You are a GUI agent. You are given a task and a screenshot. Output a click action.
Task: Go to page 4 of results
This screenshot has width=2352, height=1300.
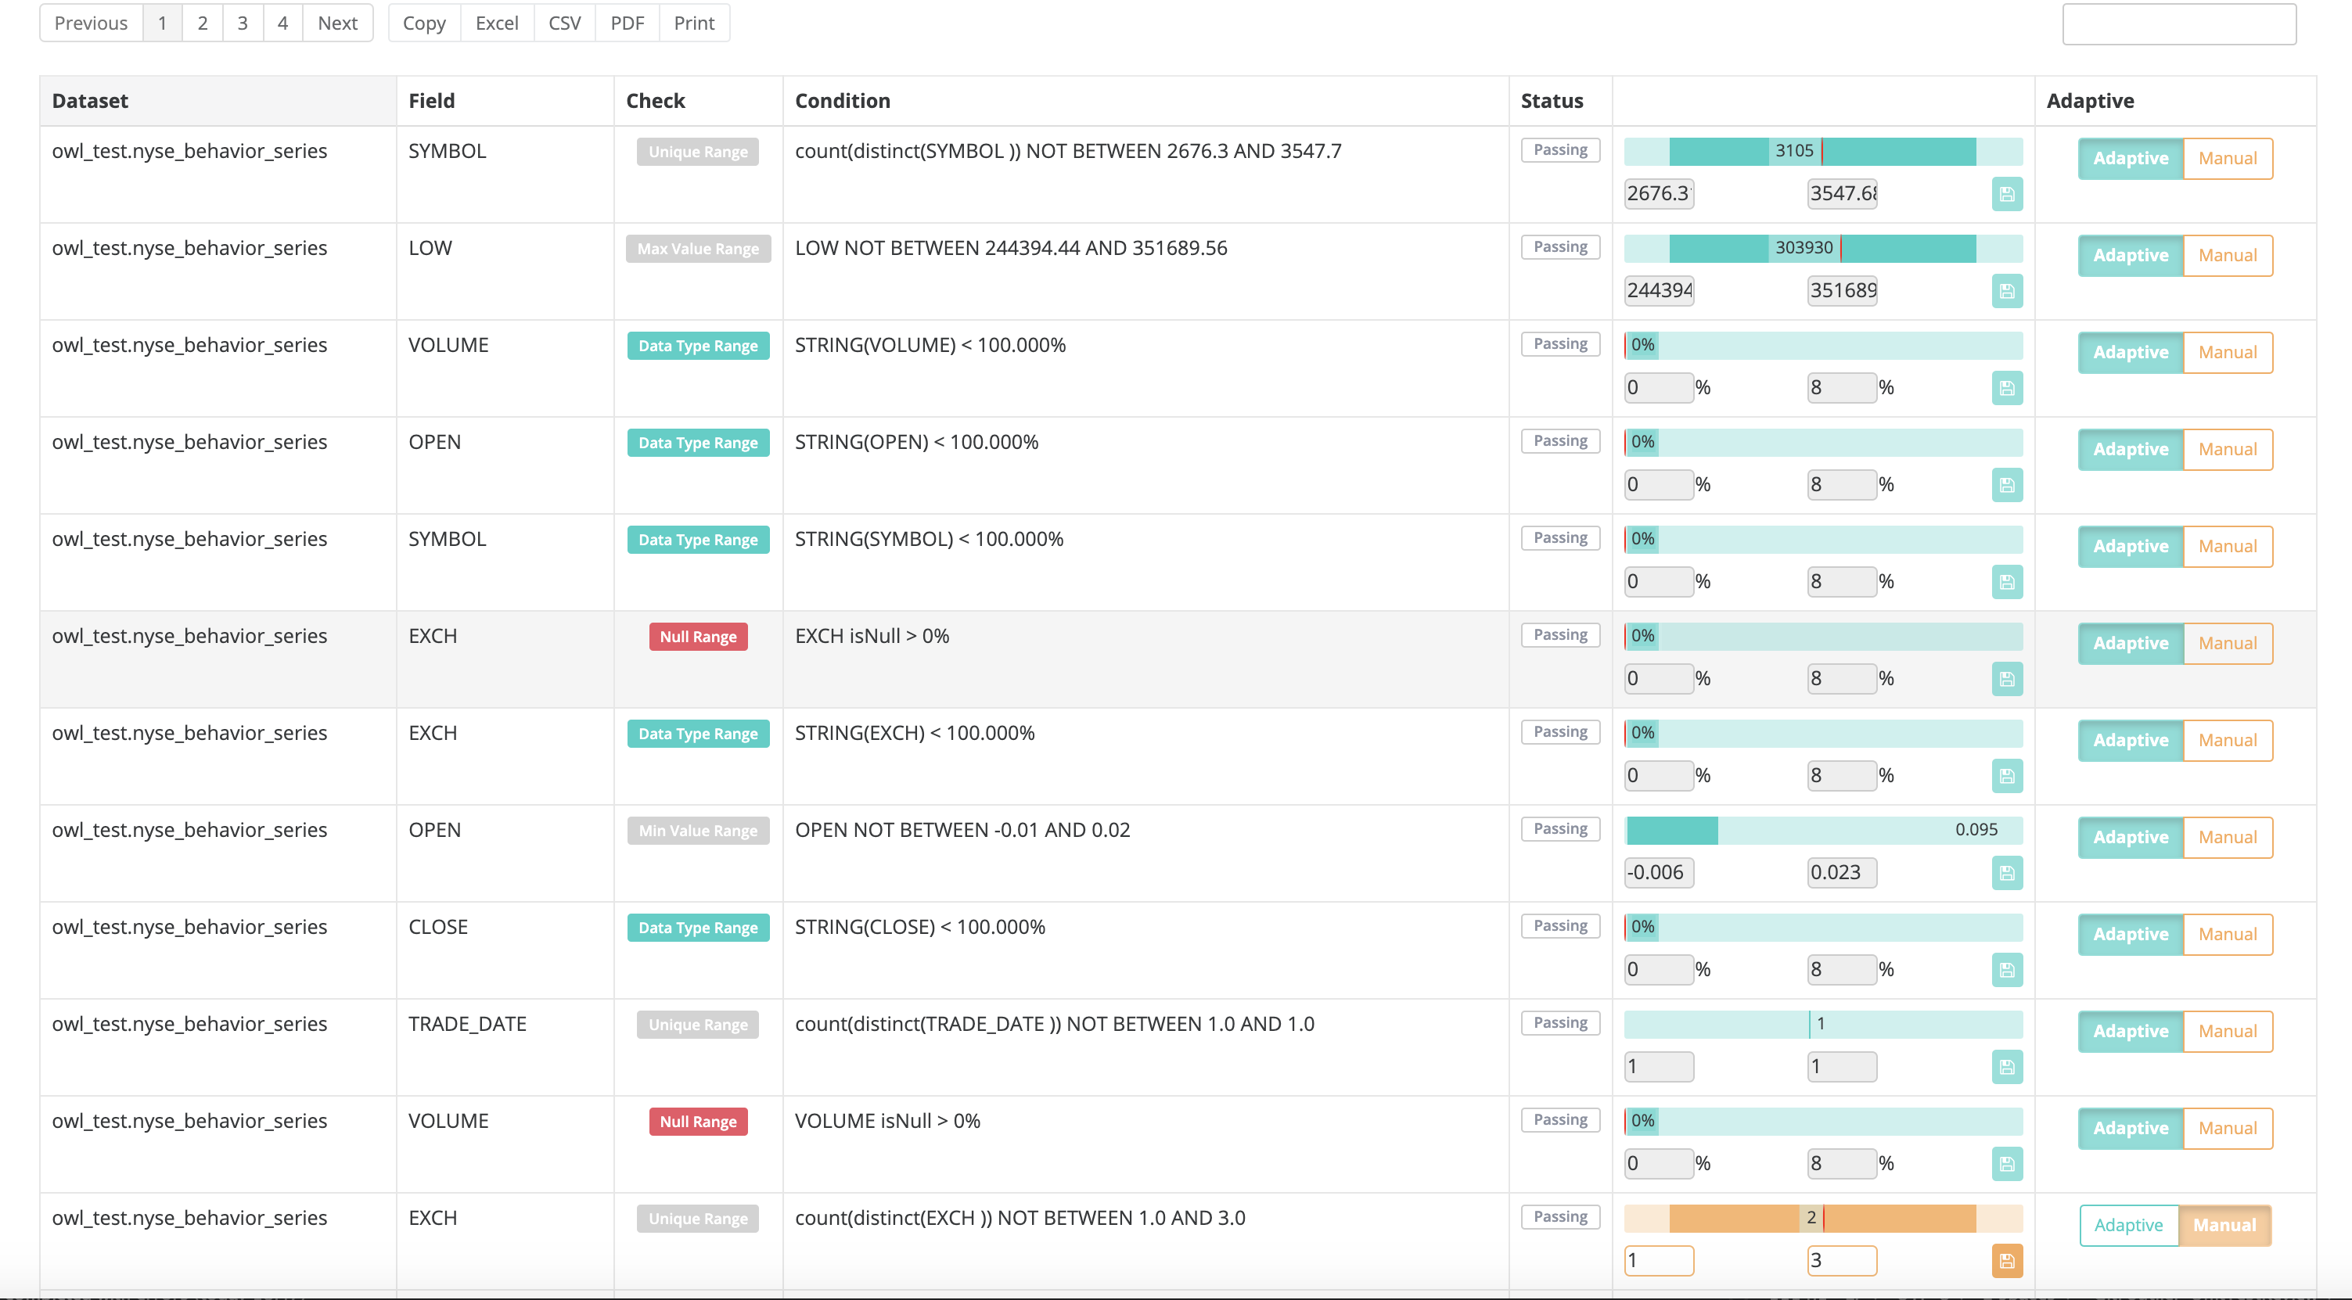tap(282, 23)
